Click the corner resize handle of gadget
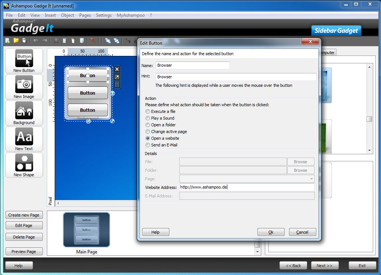The width and height of the screenshot is (381, 275). (112, 121)
